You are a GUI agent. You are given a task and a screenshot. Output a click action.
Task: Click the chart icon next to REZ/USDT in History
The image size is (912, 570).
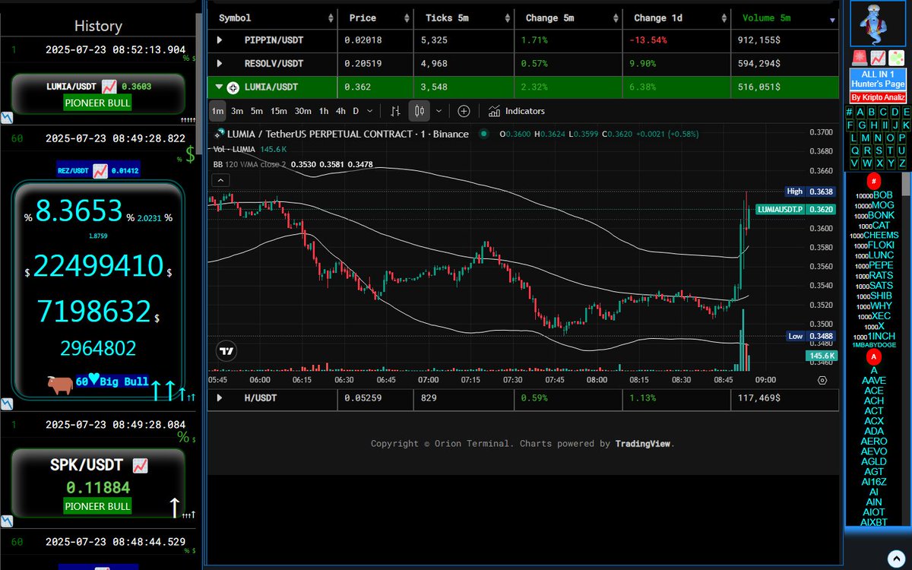pos(100,171)
